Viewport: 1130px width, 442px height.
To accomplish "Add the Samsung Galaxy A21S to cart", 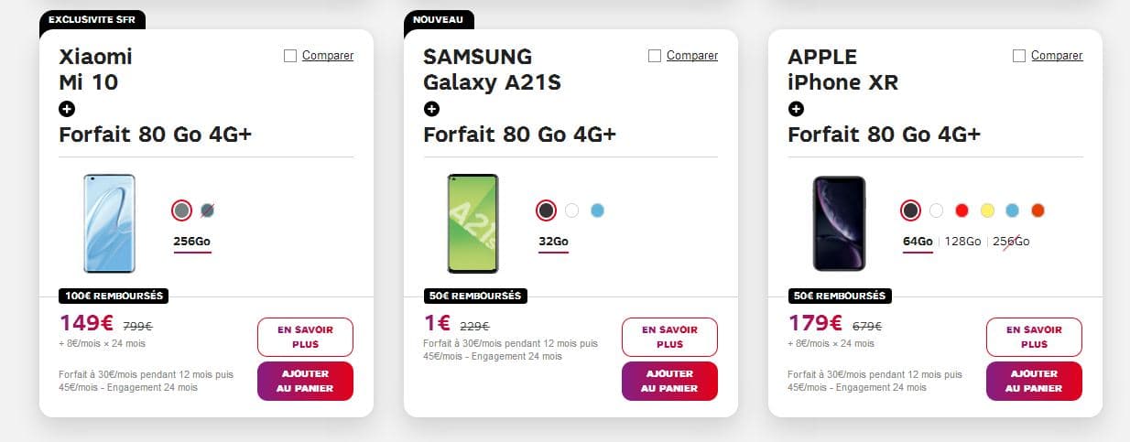I will tap(669, 381).
